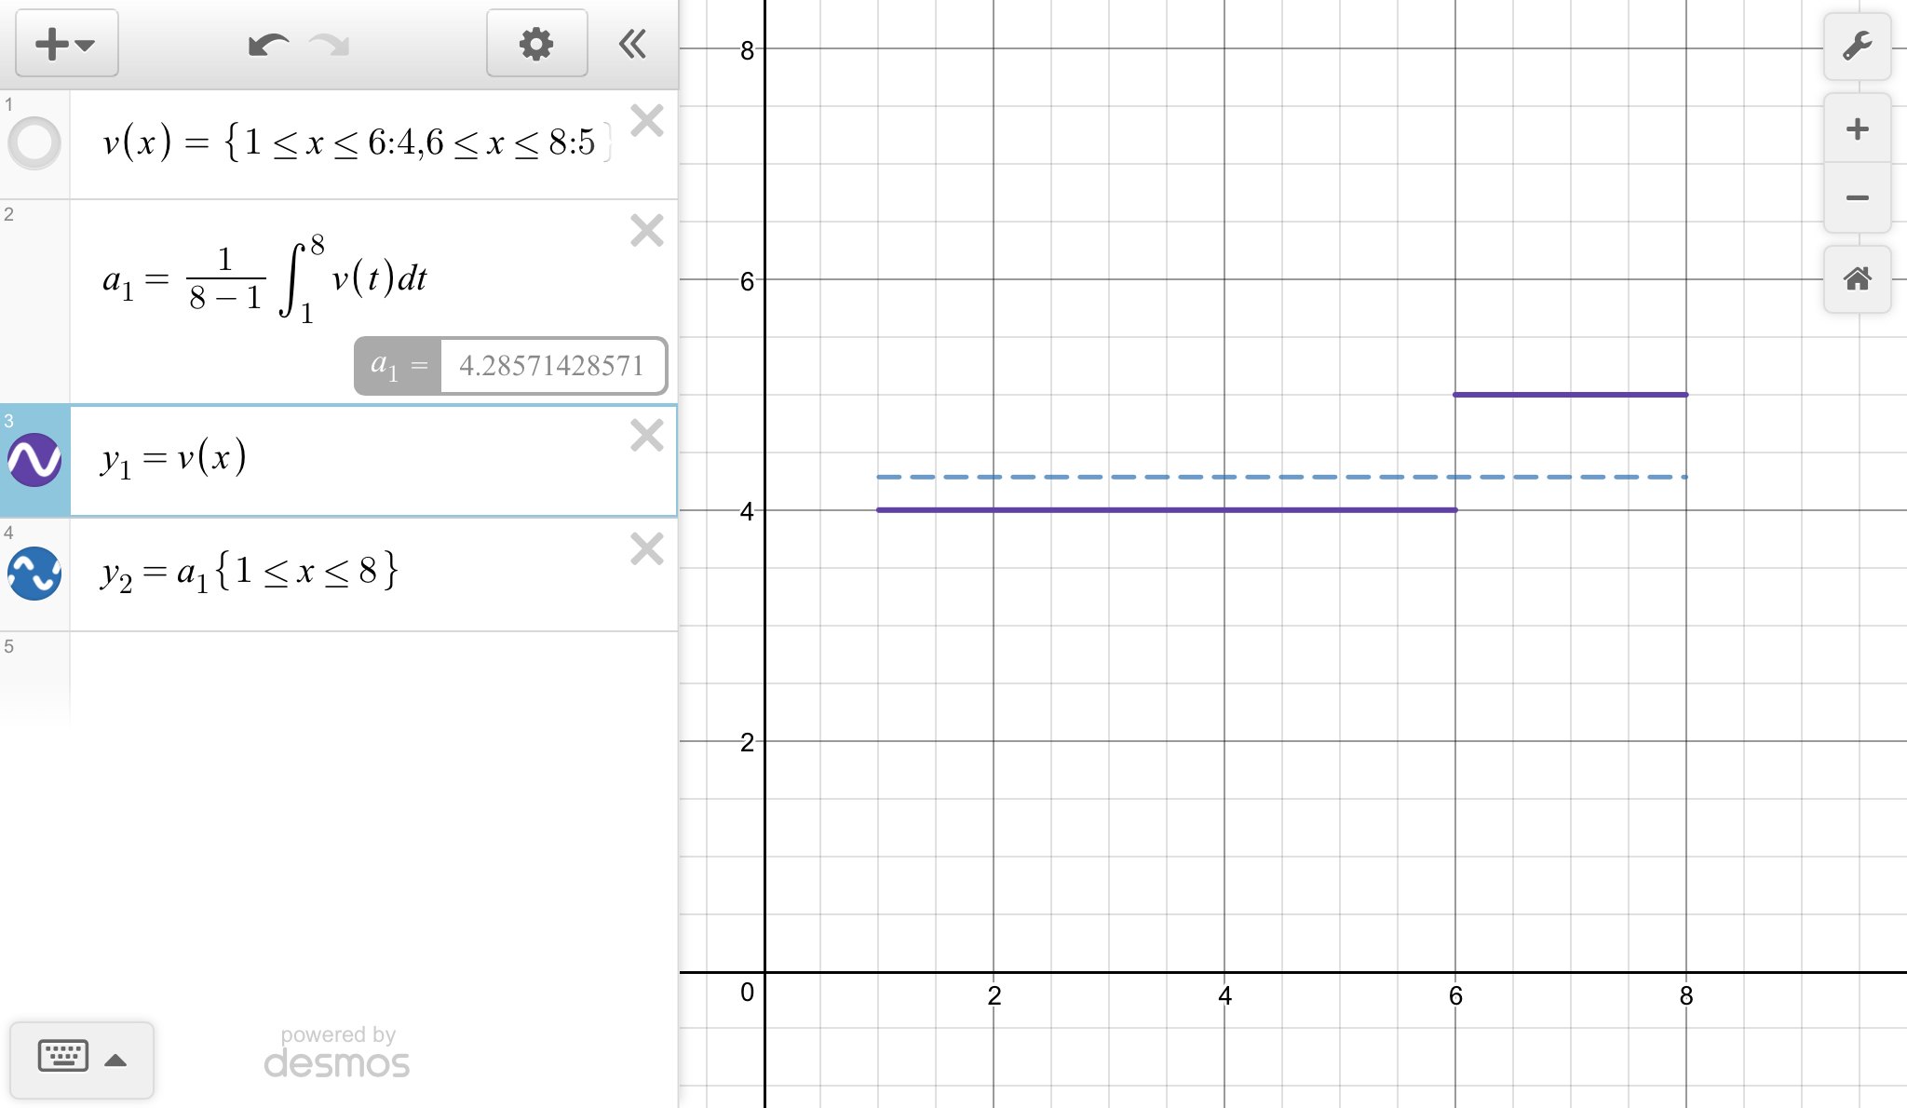
Task: Hide the blue dashed y2 line
Action: 34,574
